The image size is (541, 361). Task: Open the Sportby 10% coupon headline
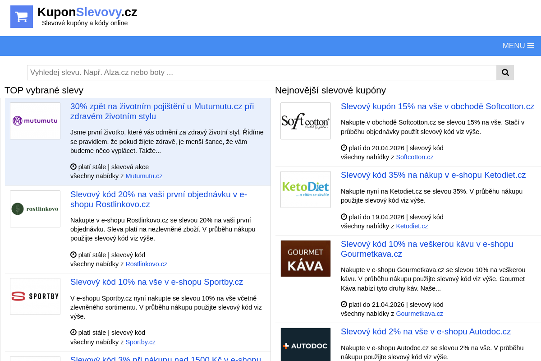156,282
